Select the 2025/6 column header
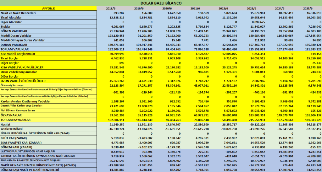This screenshot has height=172, width=322. tap(308, 8)
